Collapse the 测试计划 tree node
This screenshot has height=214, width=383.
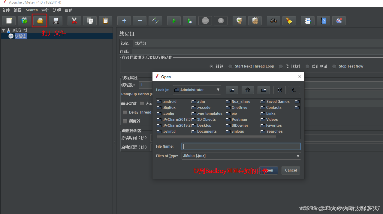(x=3, y=30)
